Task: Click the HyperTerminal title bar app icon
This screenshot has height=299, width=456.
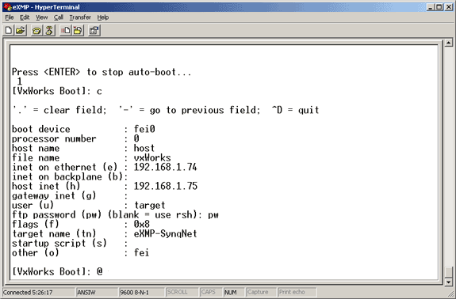Action: click(x=7, y=6)
